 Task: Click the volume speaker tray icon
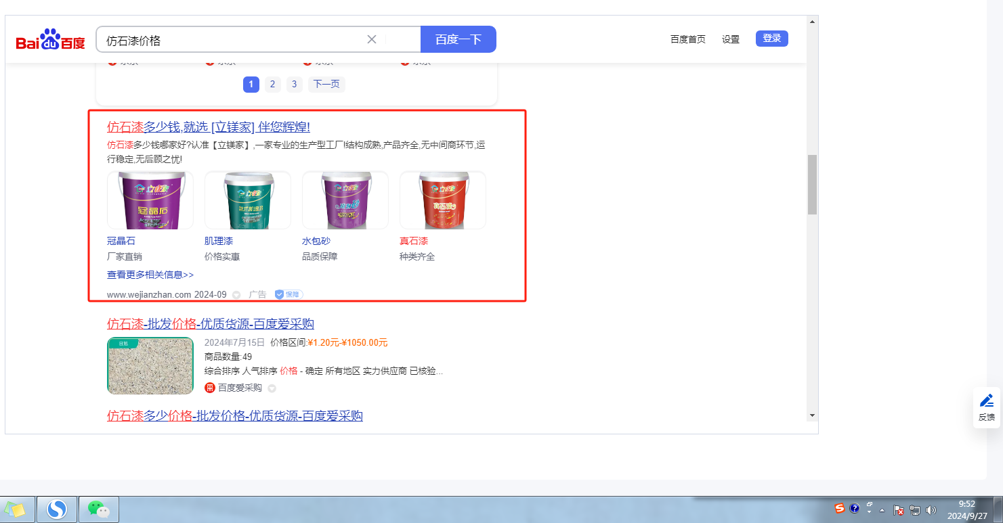931,510
